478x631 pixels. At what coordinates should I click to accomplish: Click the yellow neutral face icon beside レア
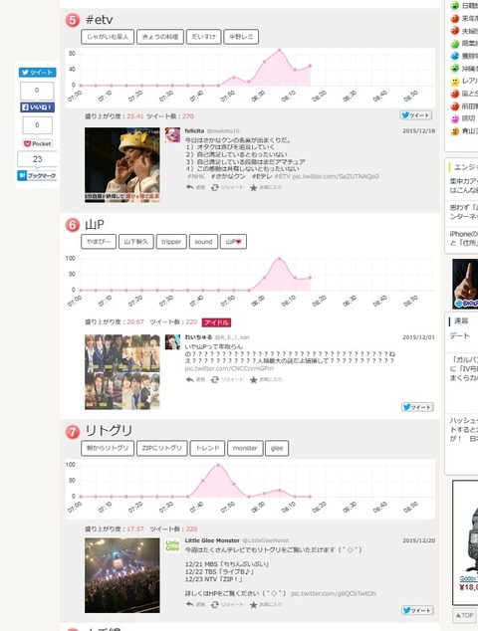(455, 82)
